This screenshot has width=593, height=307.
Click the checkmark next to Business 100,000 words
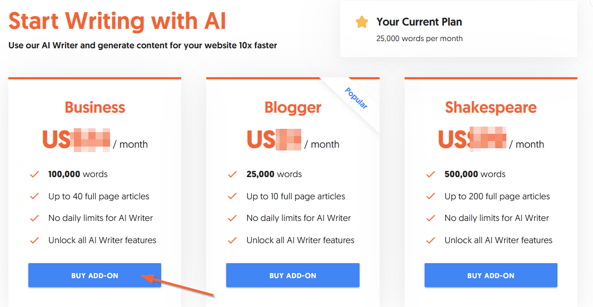tap(34, 174)
